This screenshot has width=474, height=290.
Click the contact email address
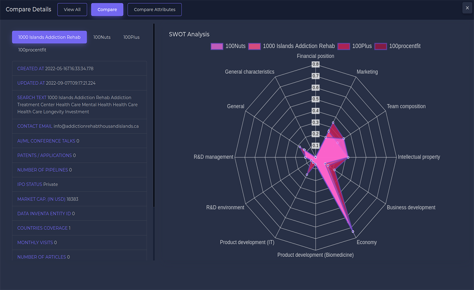click(x=96, y=126)
